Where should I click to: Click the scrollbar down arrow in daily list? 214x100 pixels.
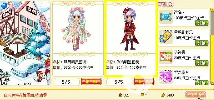click(212, 83)
